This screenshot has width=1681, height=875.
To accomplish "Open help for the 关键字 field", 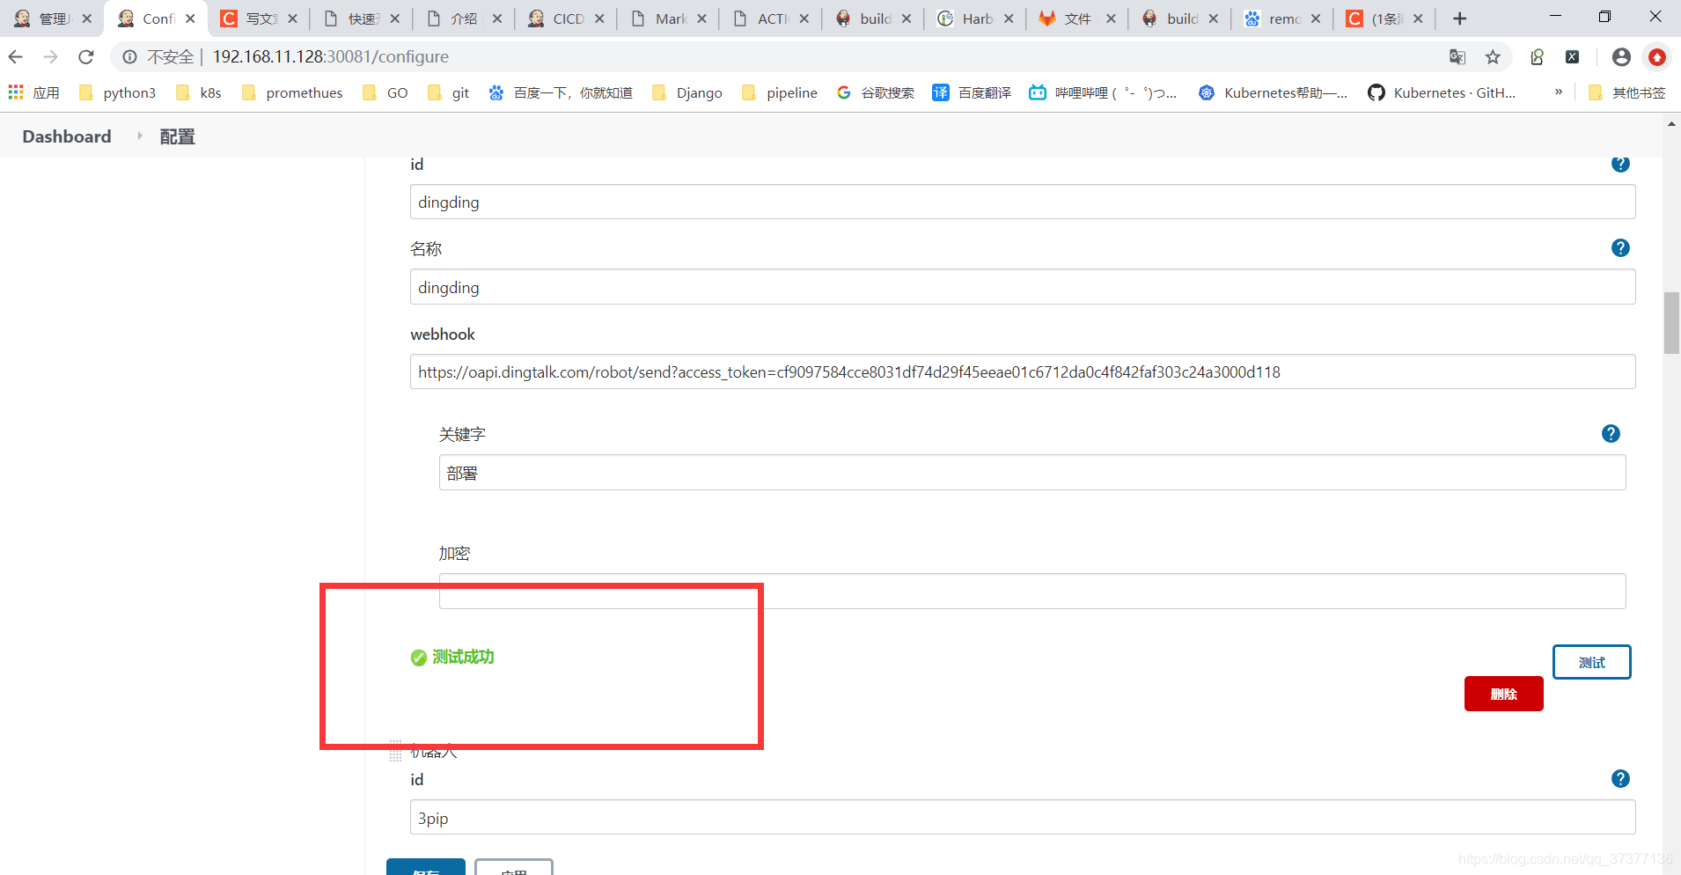I will click(1611, 434).
